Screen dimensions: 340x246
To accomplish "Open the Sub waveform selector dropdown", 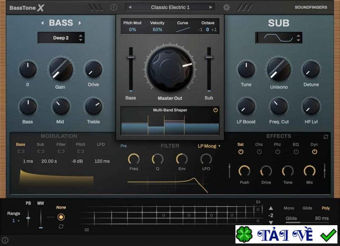I will [x=279, y=38].
